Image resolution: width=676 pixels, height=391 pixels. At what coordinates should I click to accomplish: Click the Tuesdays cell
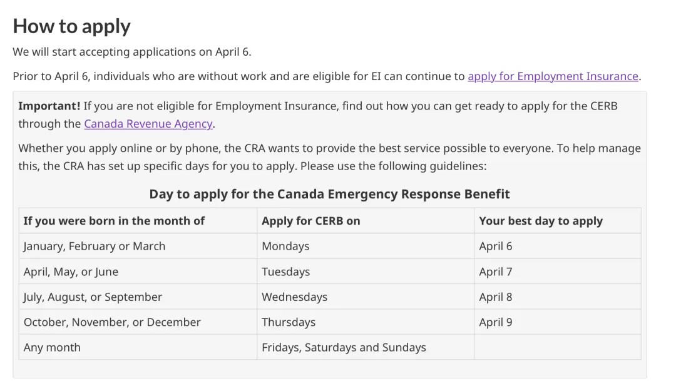[366, 272]
